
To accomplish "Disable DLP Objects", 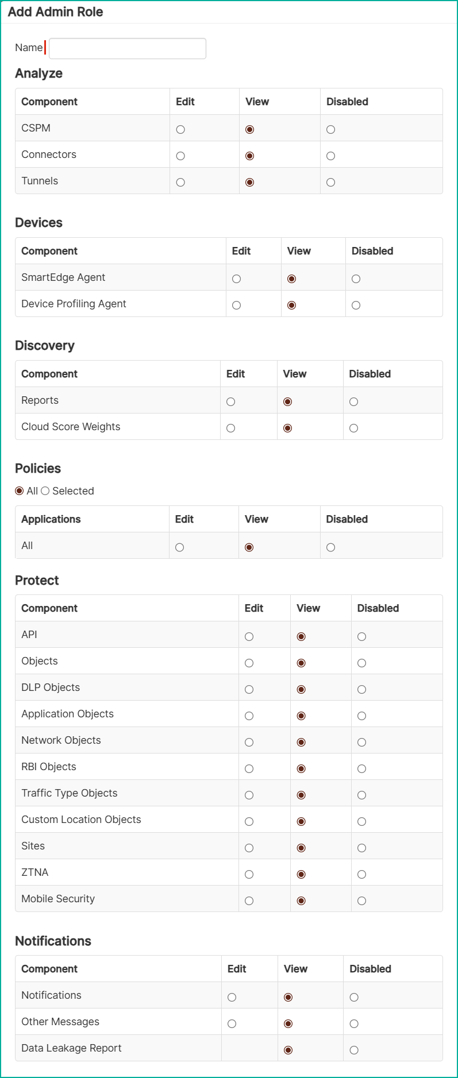I will pos(361,690).
